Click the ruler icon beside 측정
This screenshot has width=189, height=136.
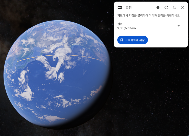pyautogui.click(x=120, y=7)
